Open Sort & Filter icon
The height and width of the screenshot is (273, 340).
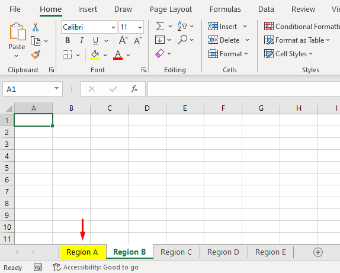click(182, 27)
